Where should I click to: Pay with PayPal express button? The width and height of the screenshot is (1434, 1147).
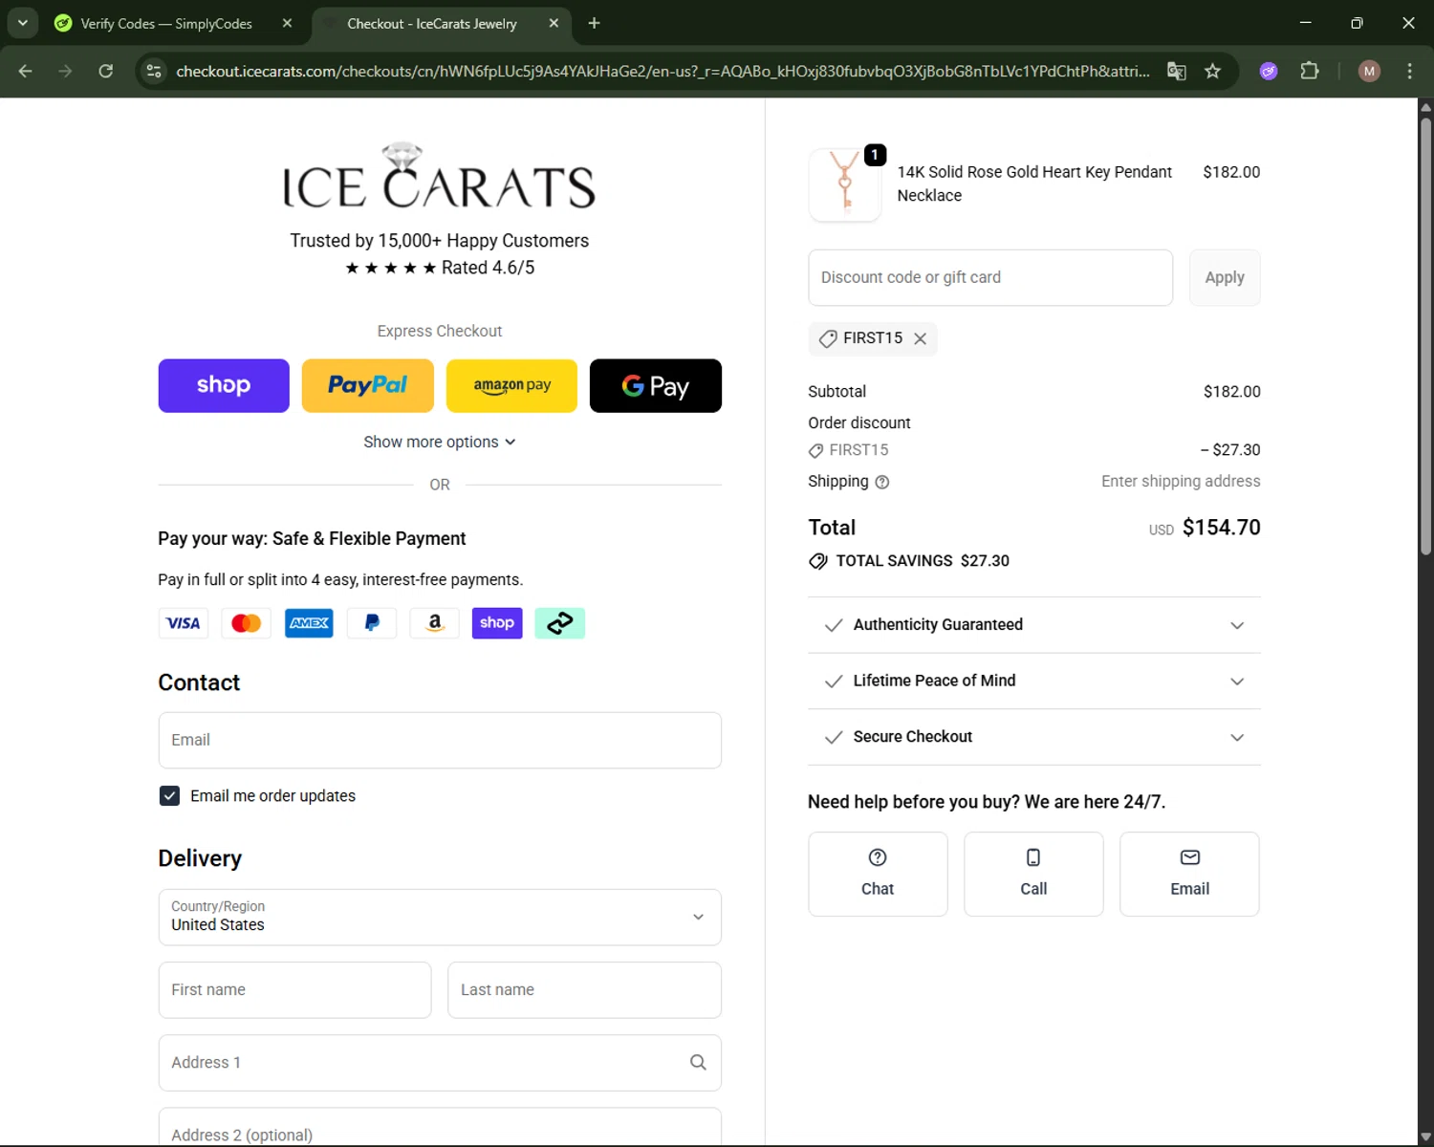coord(368,386)
